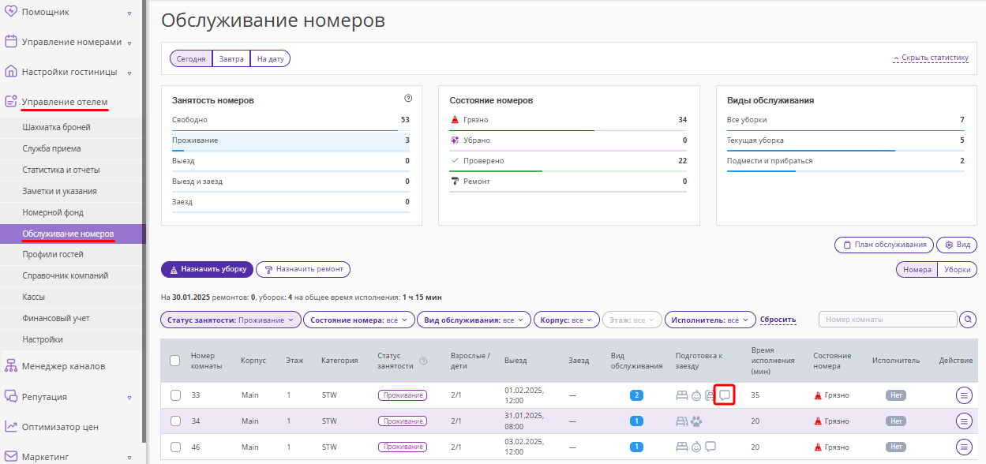
Task: Check the checkbox for room 46
Action: tap(175, 446)
